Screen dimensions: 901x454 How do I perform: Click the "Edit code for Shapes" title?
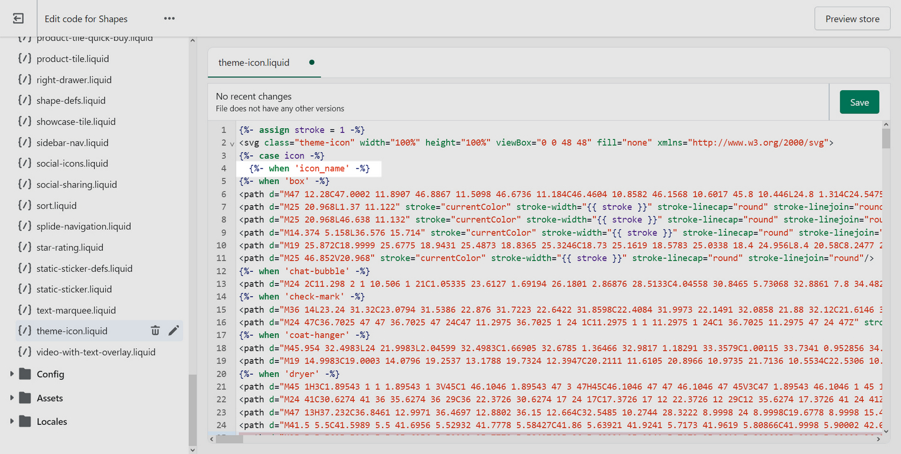86,19
